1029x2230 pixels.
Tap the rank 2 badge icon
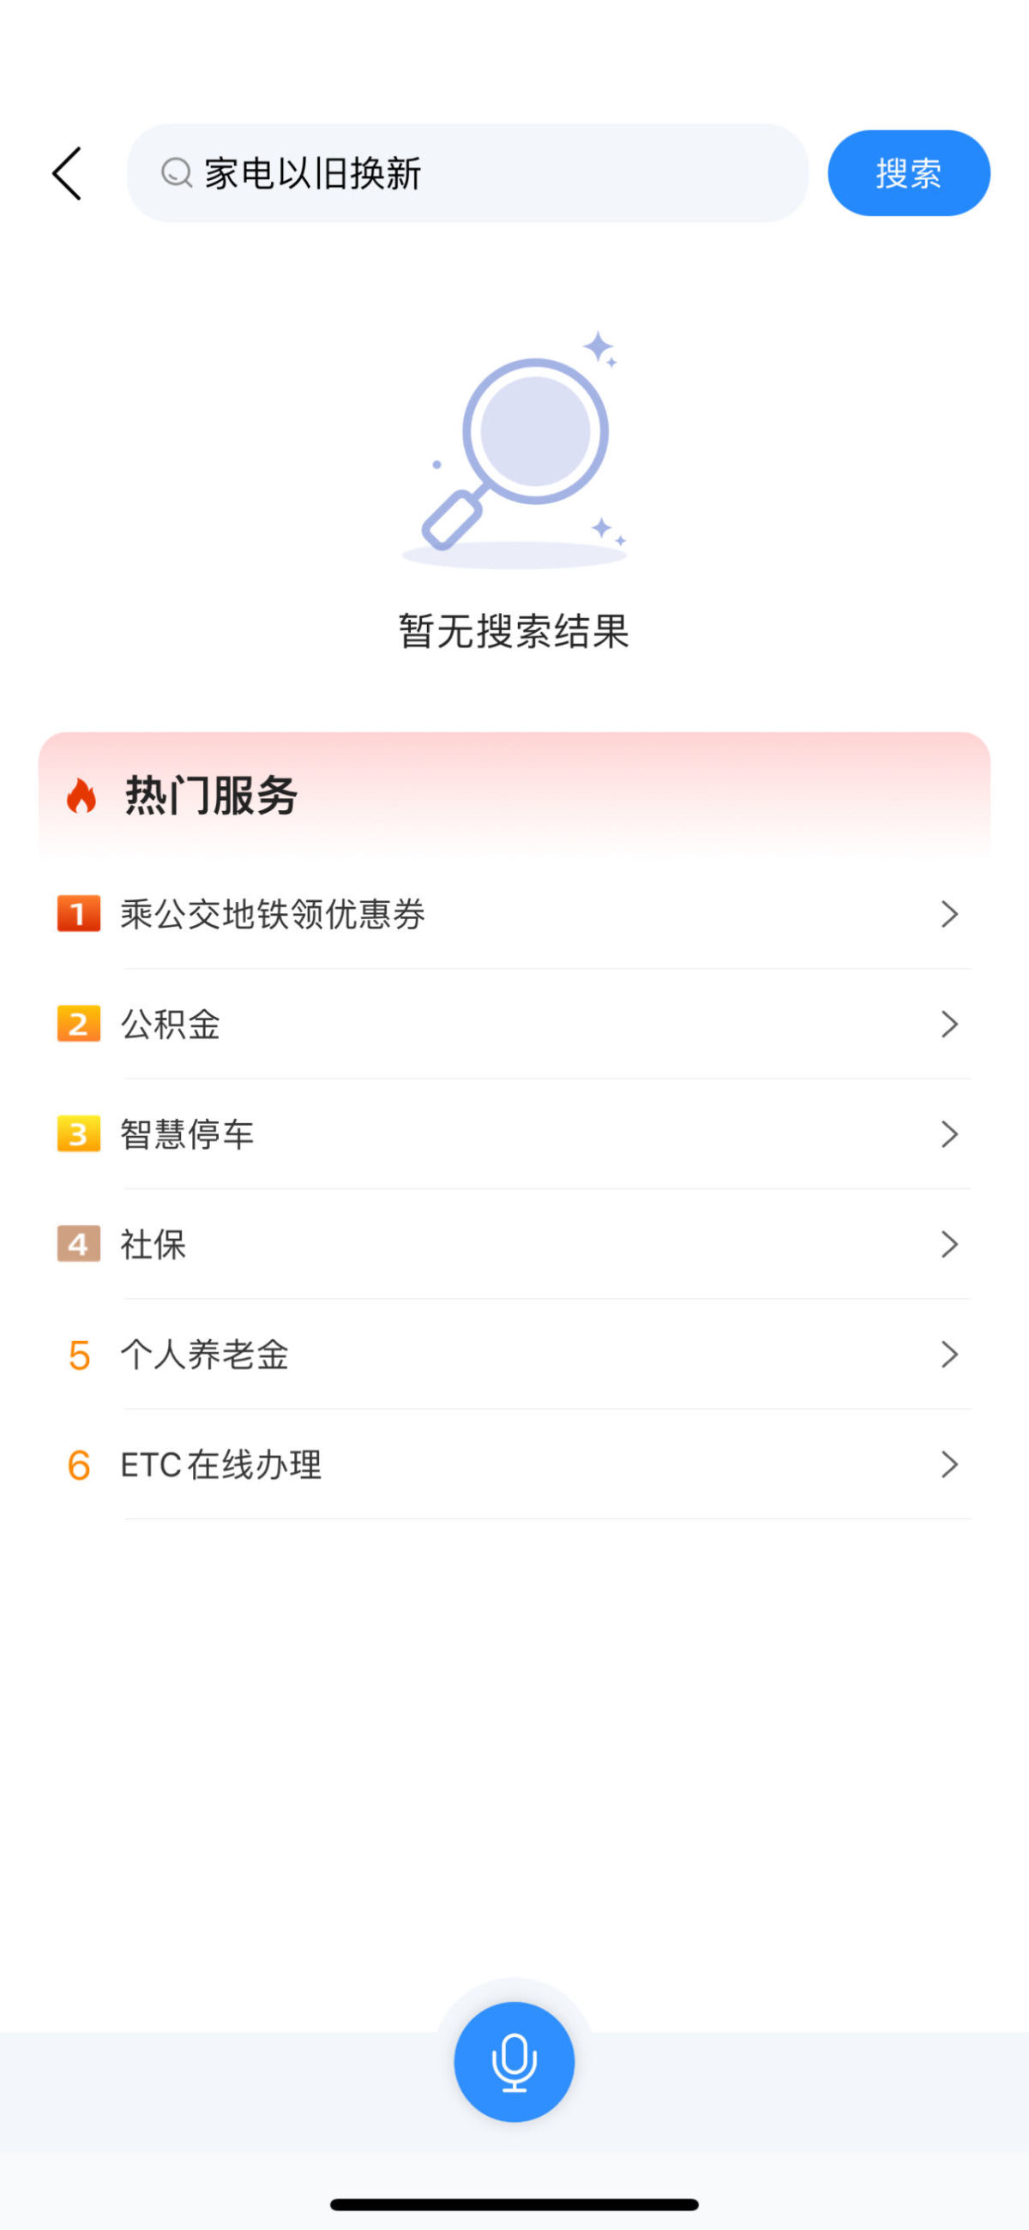click(x=79, y=1024)
